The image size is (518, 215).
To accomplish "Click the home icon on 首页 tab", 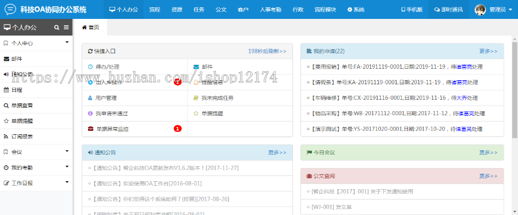I will pyautogui.click(x=84, y=28).
